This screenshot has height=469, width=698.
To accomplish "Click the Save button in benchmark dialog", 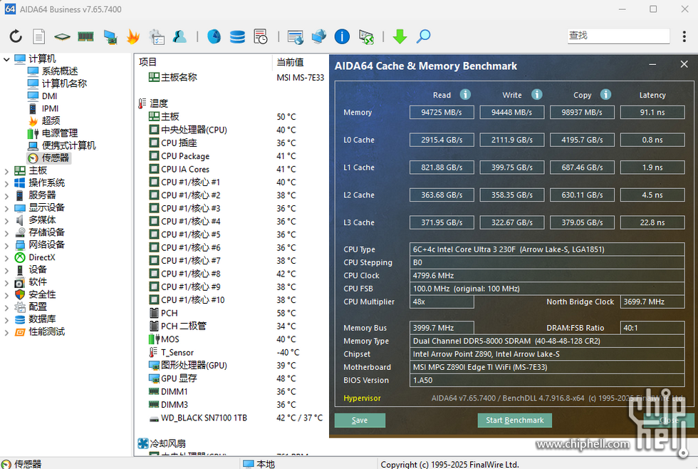I will [x=360, y=420].
